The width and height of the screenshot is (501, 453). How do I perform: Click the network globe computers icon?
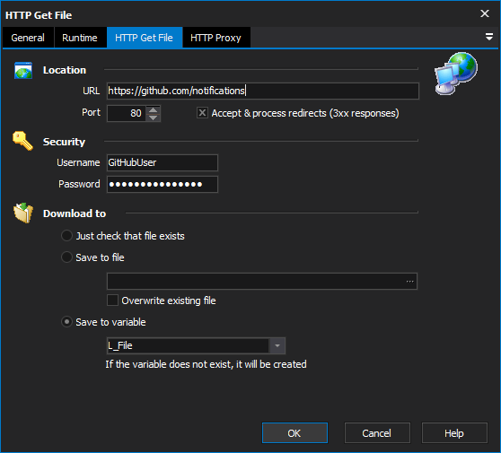tap(456, 74)
